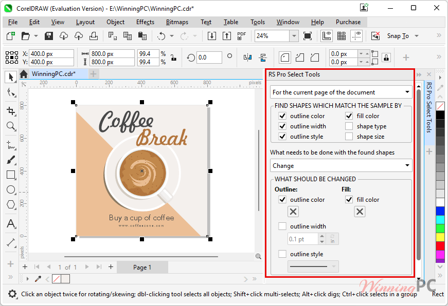Viewport: 448px width, 306px height.
Task: Select the Ellipse tool
Action: pos(11,189)
